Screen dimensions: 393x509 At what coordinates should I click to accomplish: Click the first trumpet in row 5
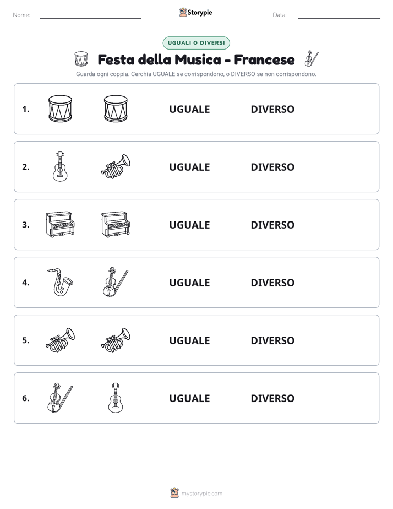(x=60, y=340)
